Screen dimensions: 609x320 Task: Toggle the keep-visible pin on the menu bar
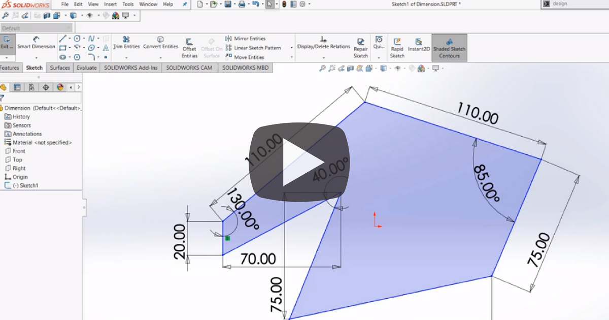(184, 4)
